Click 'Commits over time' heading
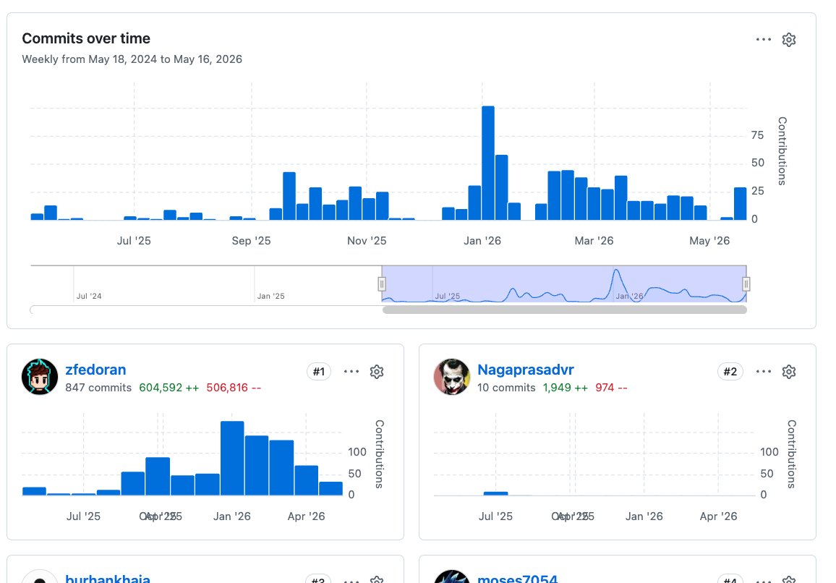Viewport: 836px width, 583px height. point(86,38)
